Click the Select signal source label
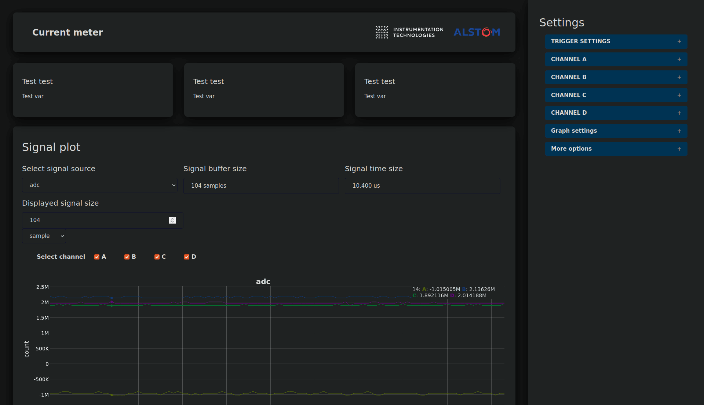The image size is (704, 405). [59, 169]
